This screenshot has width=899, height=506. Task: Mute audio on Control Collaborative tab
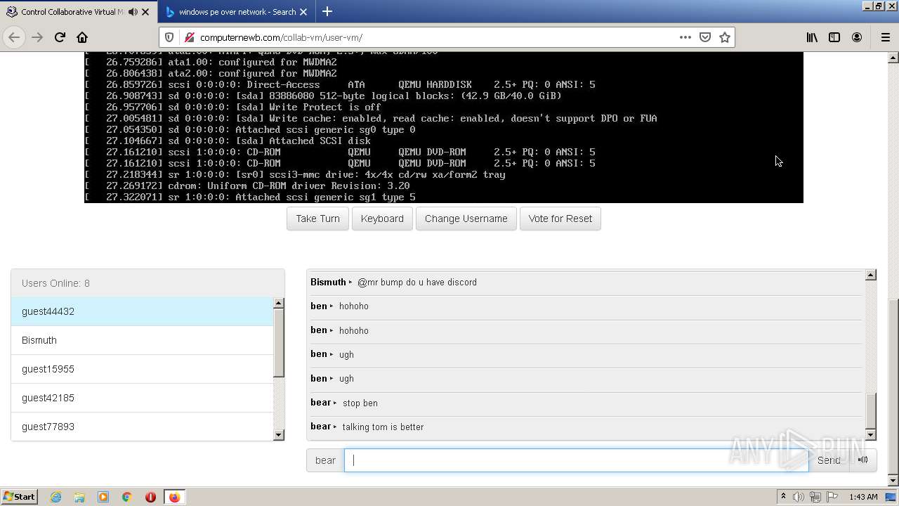pyautogui.click(x=133, y=12)
